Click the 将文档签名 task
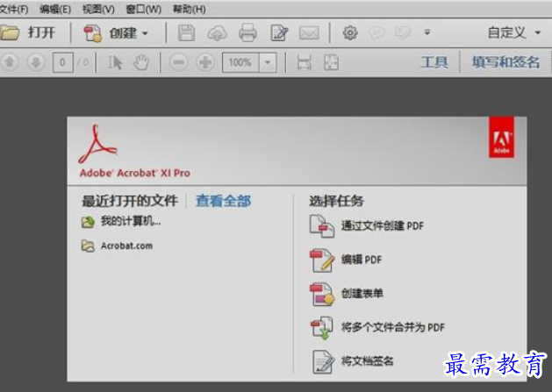Image resolution: width=552 pixels, height=392 pixels. (x=367, y=360)
